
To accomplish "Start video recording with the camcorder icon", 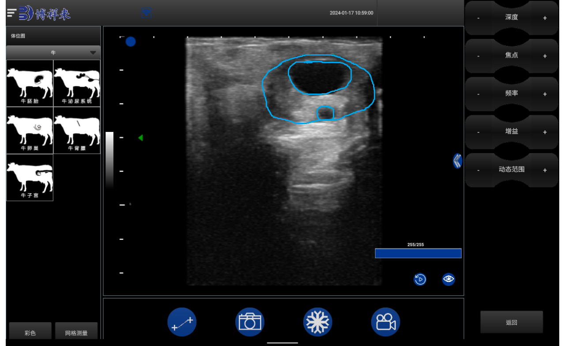I will tap(385, 322).
